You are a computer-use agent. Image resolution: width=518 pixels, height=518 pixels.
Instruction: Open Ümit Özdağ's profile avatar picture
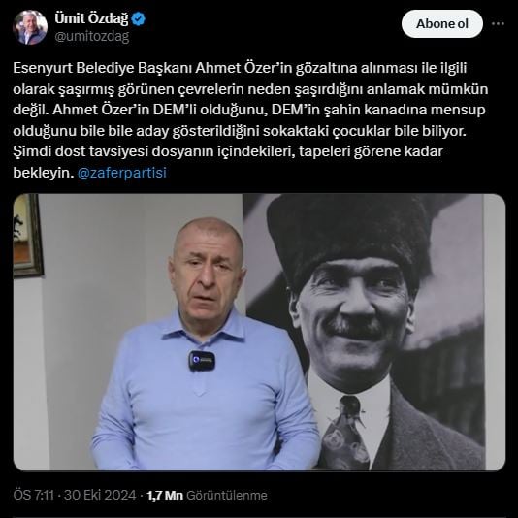click(30, 27)
